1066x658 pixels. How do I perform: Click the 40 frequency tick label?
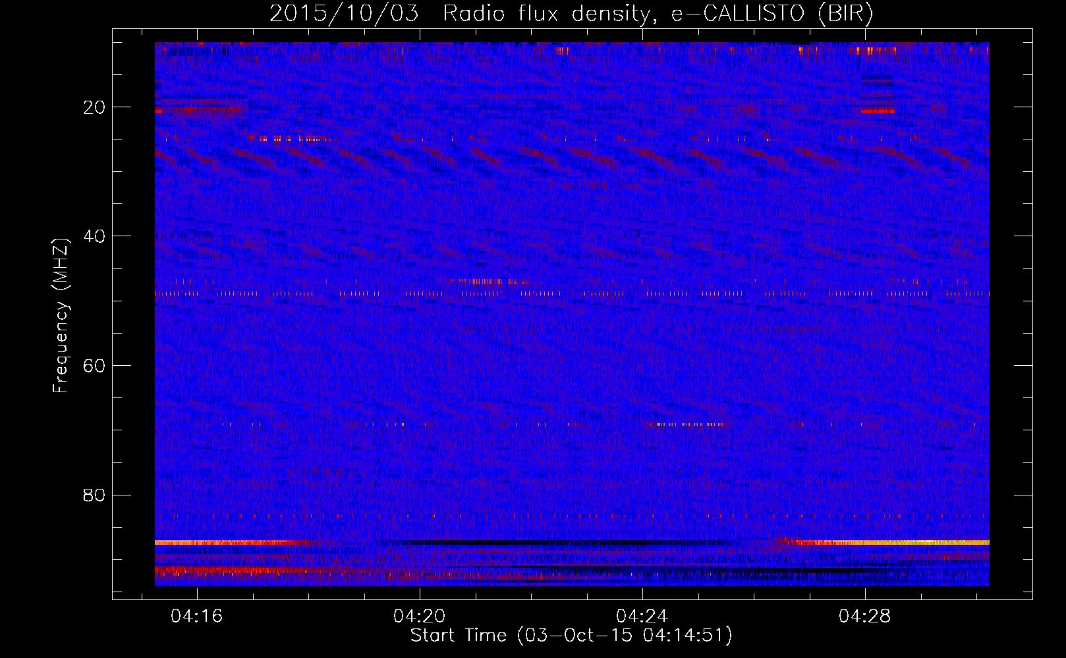(94, 236)
